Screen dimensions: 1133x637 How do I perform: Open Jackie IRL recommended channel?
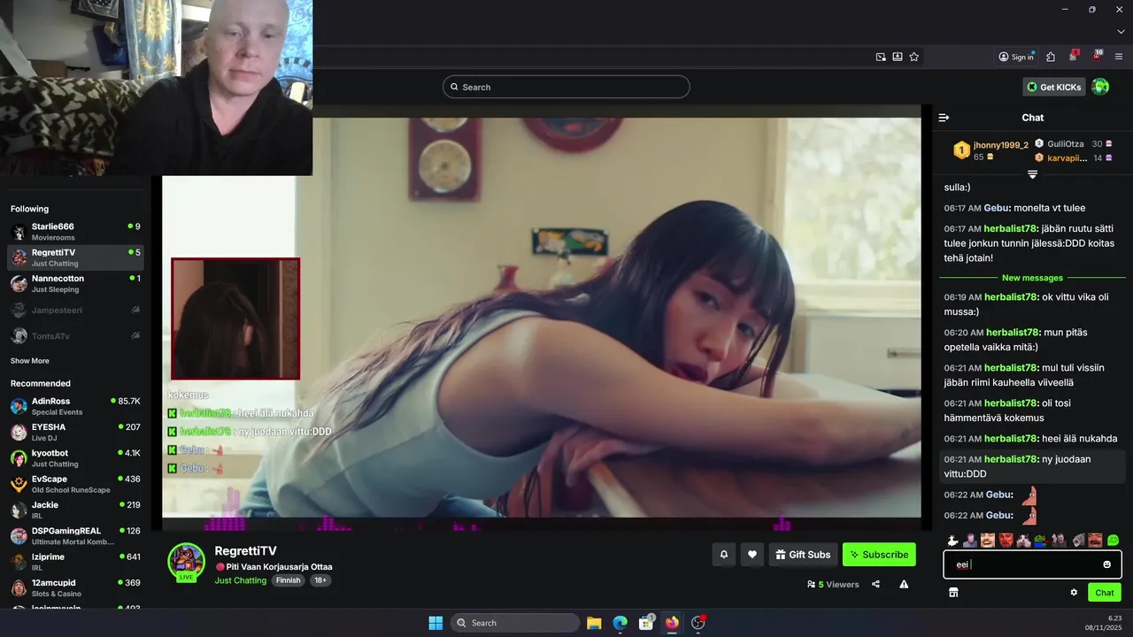point(75,510)
